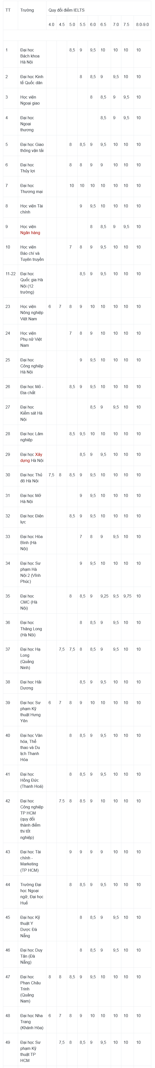
Task: Select the 8.0-9.0 band column header
Action: (142, 24)
